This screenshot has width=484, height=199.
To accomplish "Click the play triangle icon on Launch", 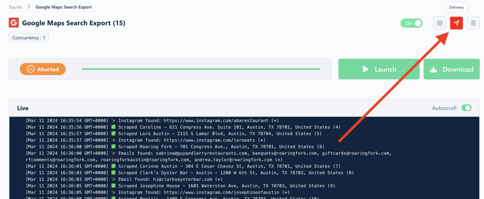I will 365,69.
